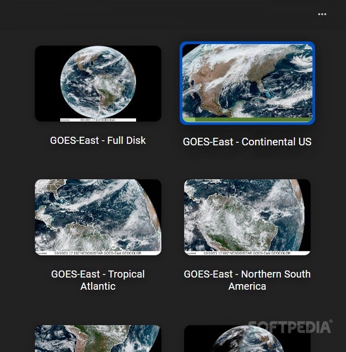The width and height of the screenshot is (346, 352).
Task: Select the GOES-East Continental US thumbnail
Action: click(x=247, y=83)
